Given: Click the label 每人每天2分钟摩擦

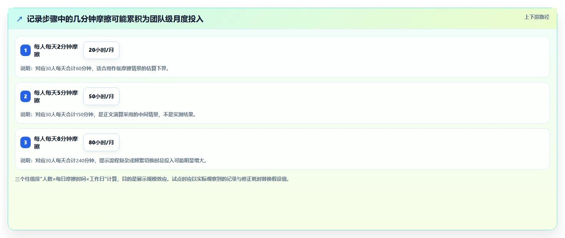Looking at the screenshot, I should click(x=56, y=50).
